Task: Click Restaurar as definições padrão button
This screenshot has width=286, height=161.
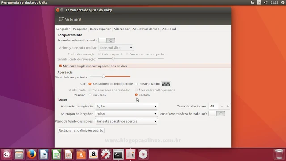Action: tap(81, 130)
